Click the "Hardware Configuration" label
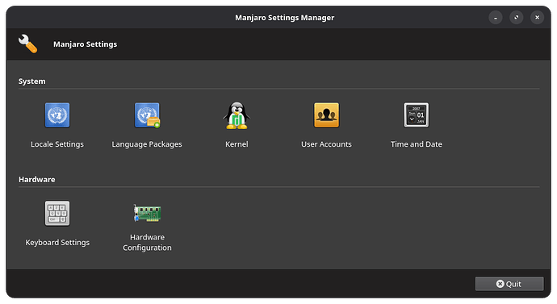The width and height of the screenshot is (557, 304). [147, 242]
